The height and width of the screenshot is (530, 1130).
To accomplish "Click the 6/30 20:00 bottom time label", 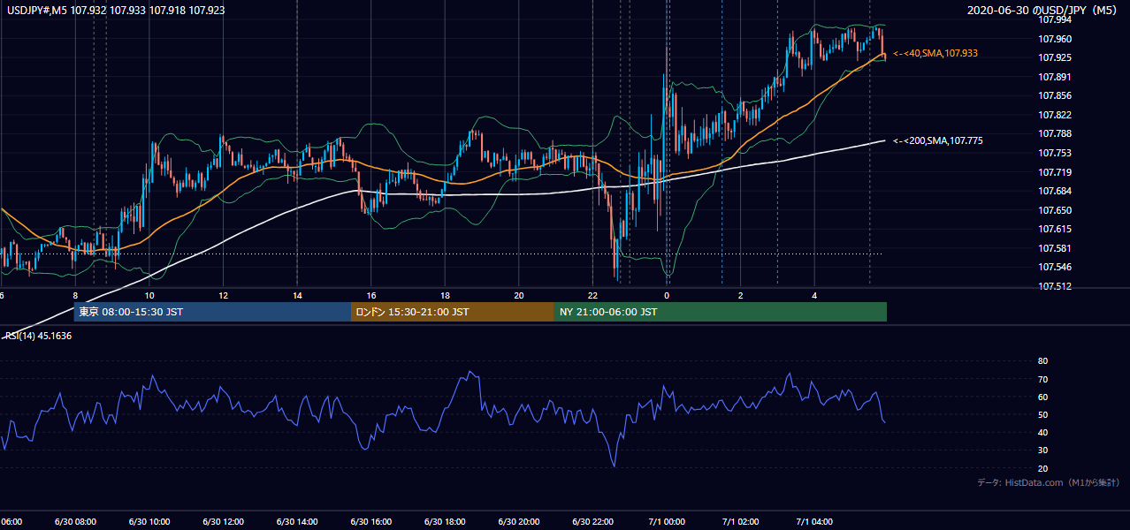I will click(519, 522).
